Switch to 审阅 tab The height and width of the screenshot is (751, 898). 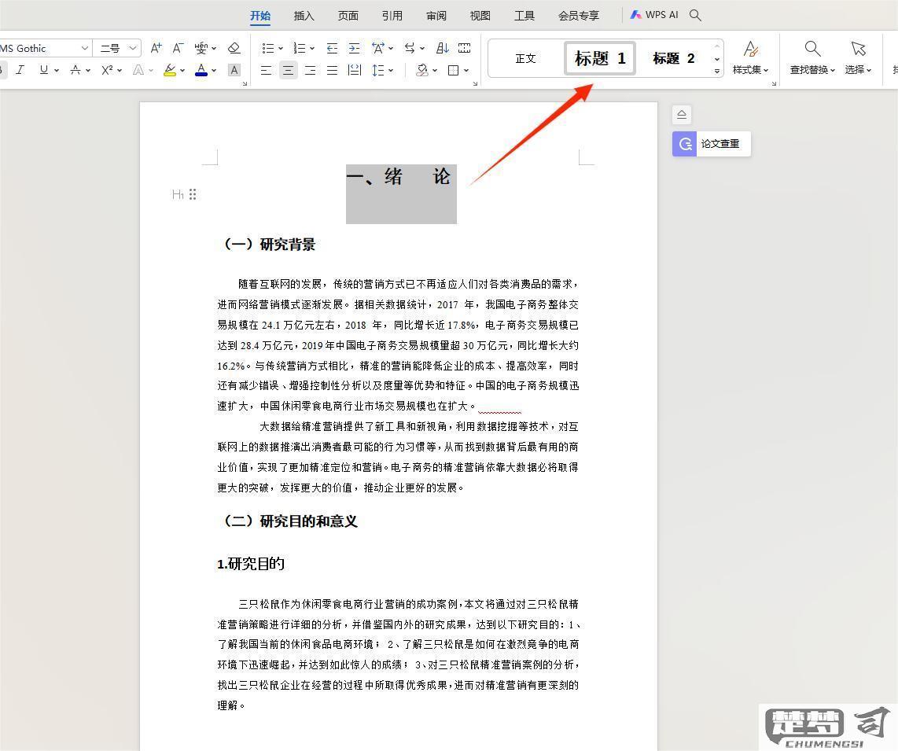click(436, 16)
